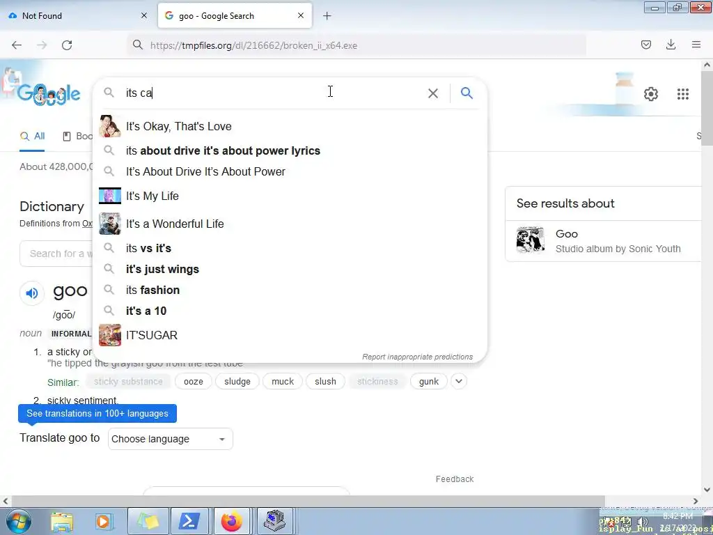Click the vertical scrollbar down arrow

707,490
